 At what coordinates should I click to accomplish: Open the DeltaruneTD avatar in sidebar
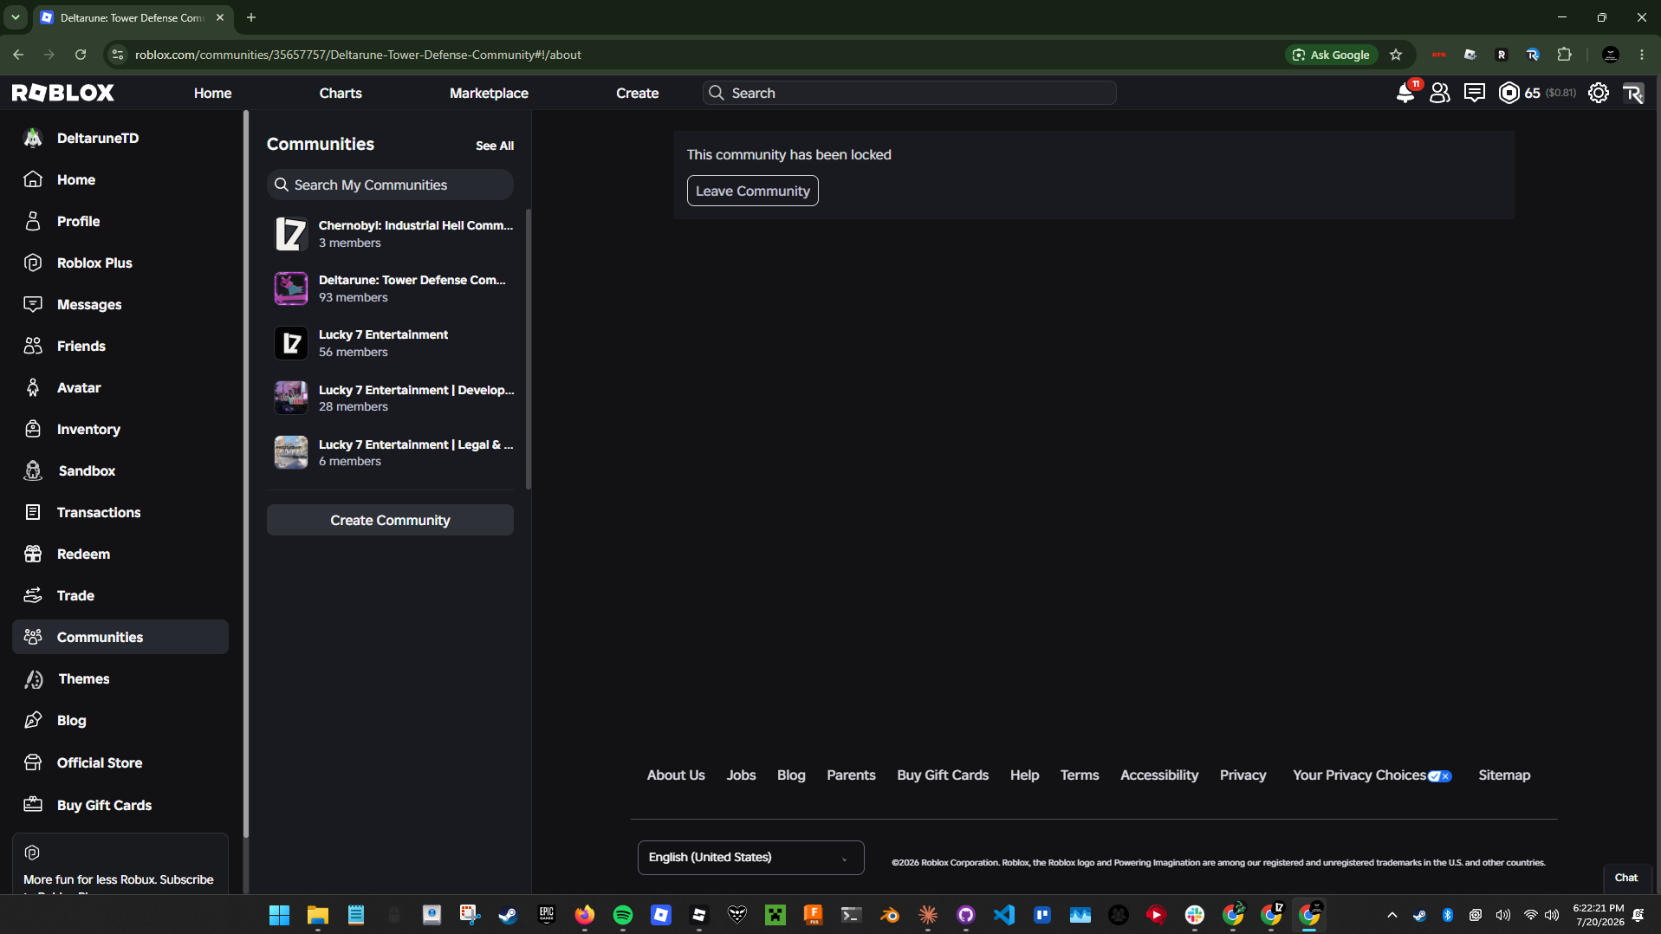(33, 138)
